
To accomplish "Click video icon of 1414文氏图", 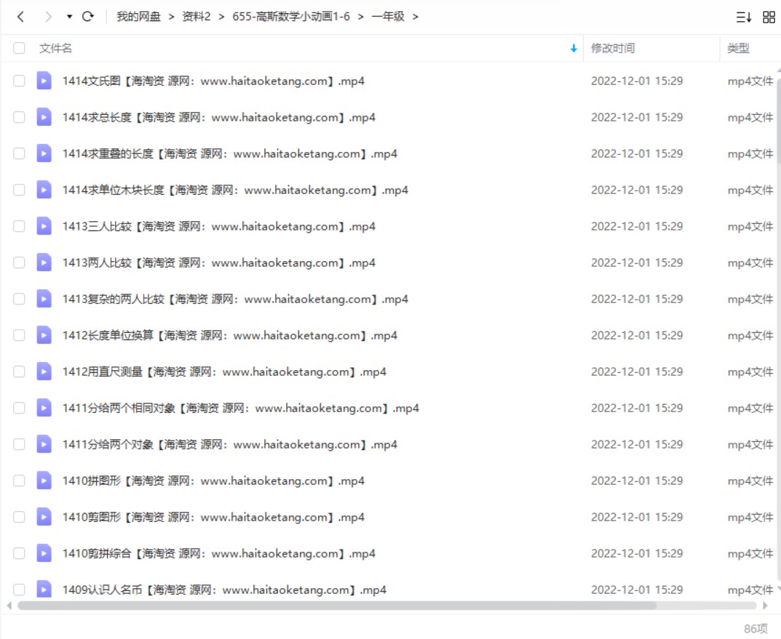I will pyautogui.click(x=44, y=81).
